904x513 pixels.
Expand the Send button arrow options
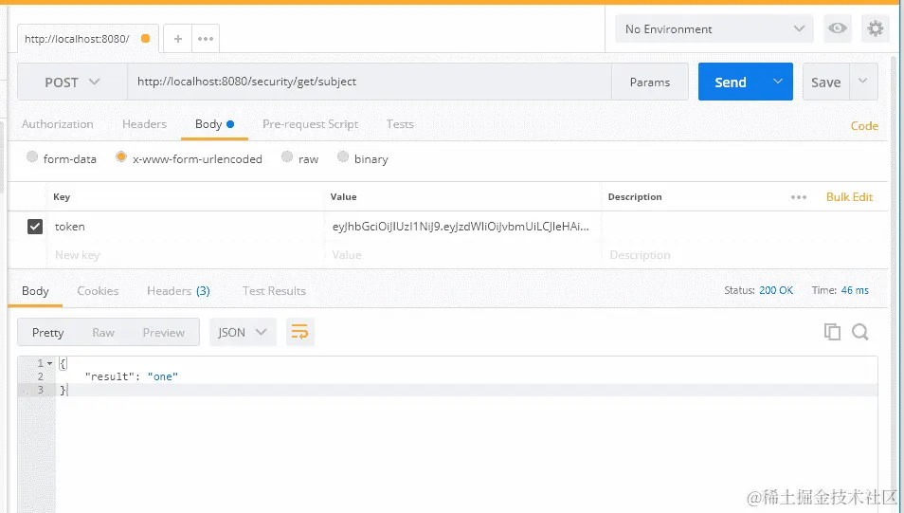pyautogui.click(x=778, y=82)
